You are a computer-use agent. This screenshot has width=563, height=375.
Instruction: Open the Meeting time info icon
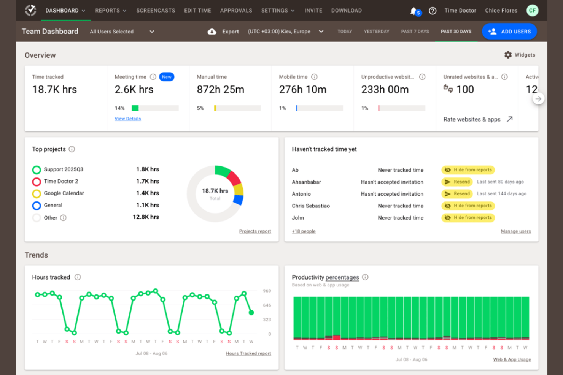pos(153,77)
